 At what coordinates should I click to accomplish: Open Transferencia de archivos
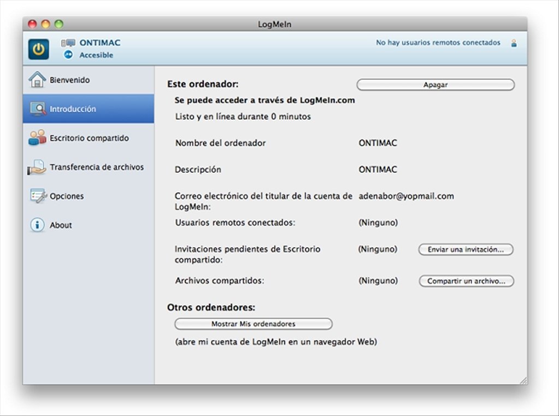[x=89, y=167]
